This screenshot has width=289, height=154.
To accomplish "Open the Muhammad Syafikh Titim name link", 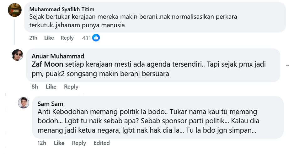I will tap(62, 9).
